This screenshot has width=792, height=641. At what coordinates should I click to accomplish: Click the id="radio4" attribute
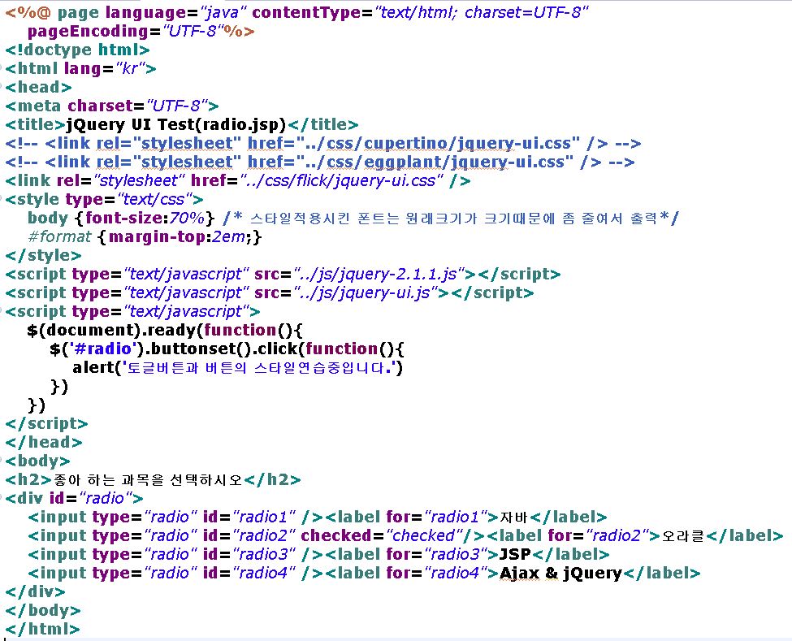point(249,574)
